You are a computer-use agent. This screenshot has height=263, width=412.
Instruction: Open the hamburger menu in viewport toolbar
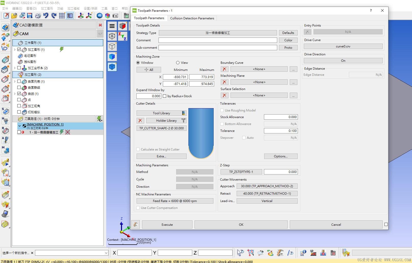(112, 26)
